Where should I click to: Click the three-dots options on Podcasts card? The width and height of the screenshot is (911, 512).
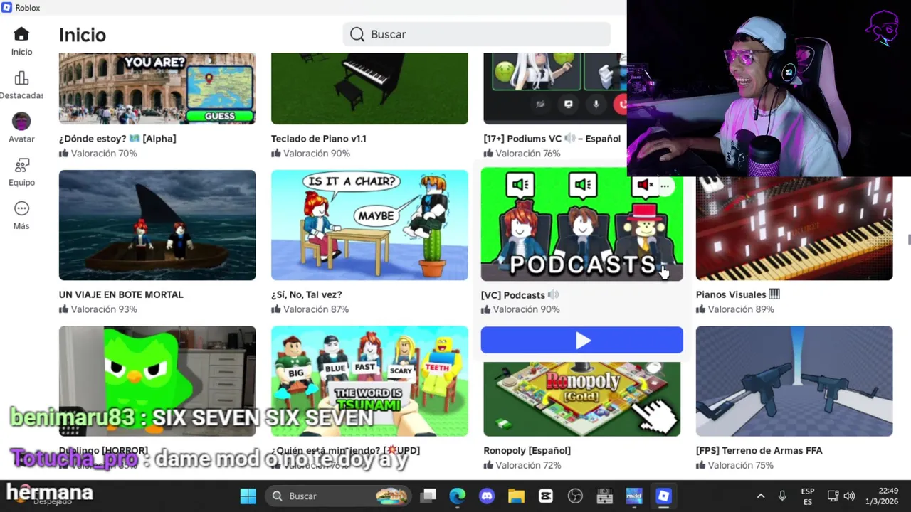coord(665,186)
